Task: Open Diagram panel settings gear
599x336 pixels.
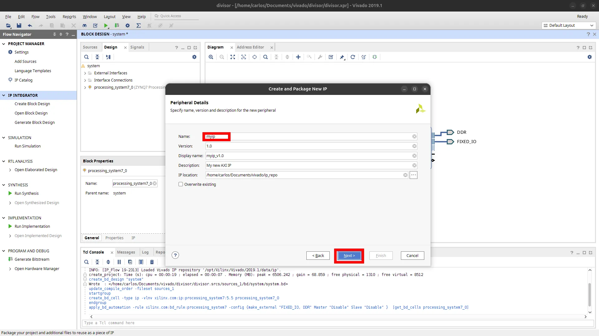Action: coord(590,57)
